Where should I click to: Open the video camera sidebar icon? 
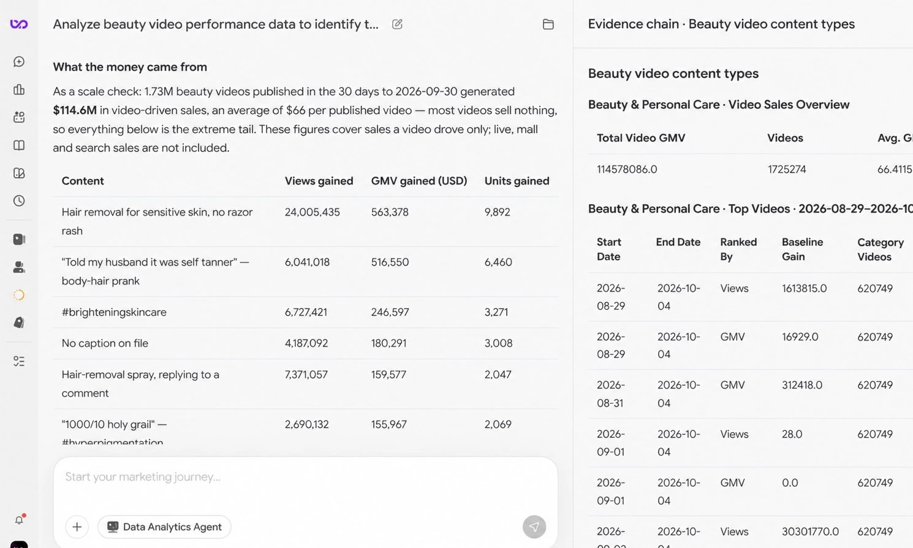(19, 239)
